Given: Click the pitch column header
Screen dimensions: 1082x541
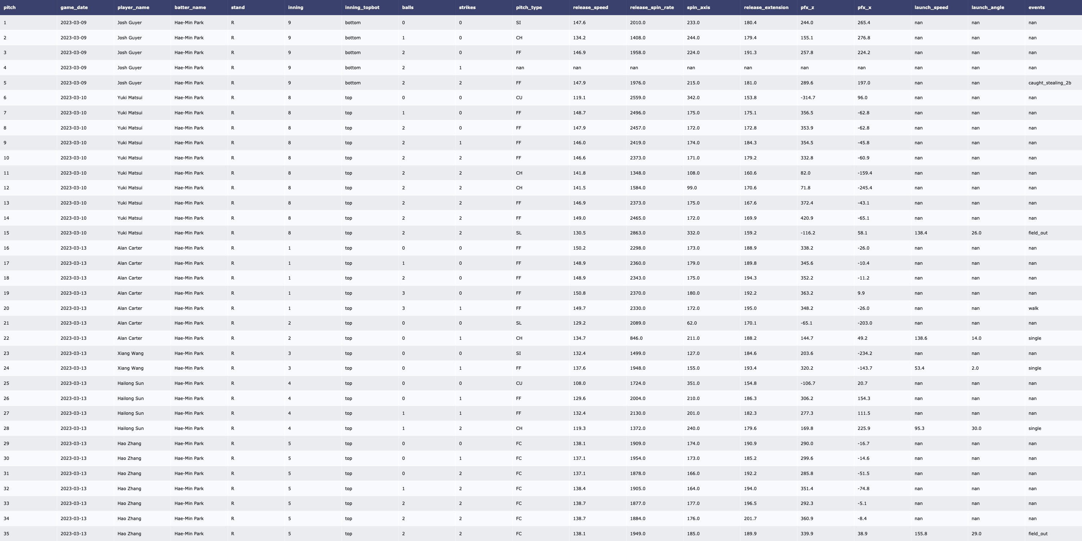Looking at the screenshot, I should point(10,8).
